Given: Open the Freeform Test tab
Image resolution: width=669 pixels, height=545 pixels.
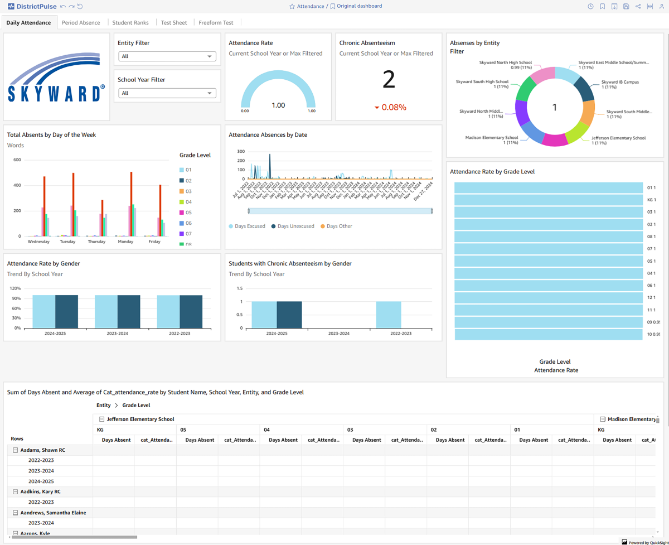Looking at the screenshot, I should pyautogui.click(x=216, y=23).
